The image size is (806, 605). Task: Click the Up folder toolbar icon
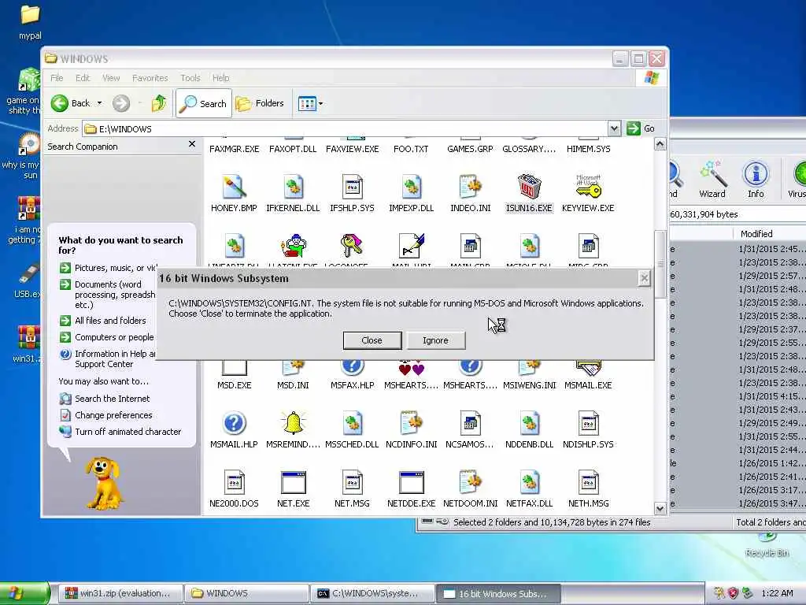pyautogui.click(x=158, y=103)
